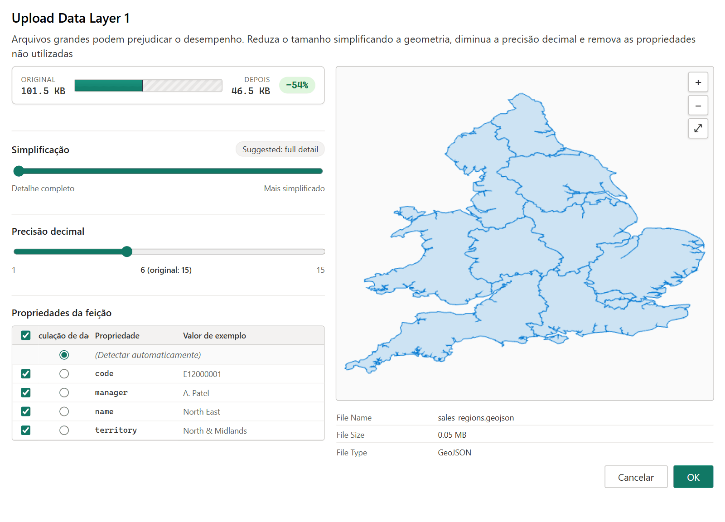
Task: Select the Detectar automaticamente radio button
Action: [x=64, y=355]
